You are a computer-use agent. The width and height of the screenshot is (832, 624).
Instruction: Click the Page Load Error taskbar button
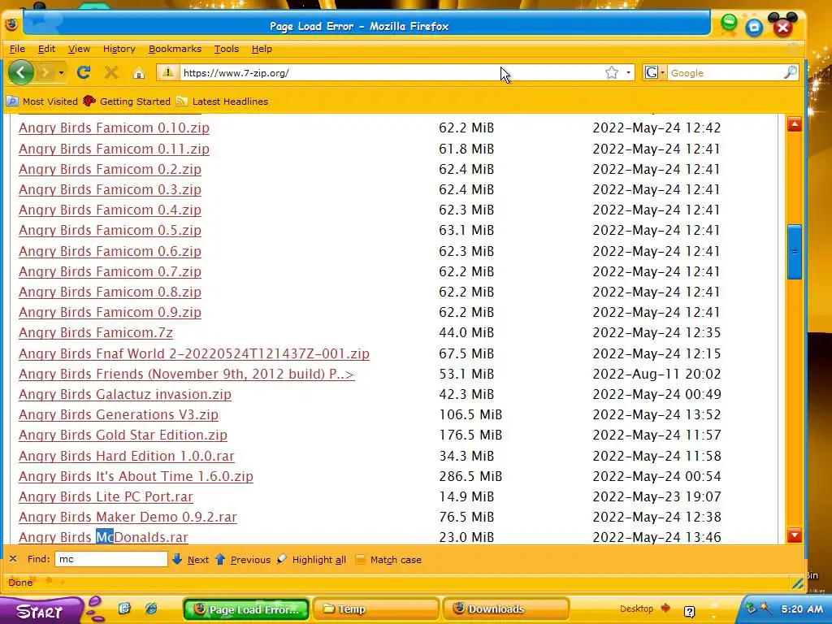click(x=246, y=609)
